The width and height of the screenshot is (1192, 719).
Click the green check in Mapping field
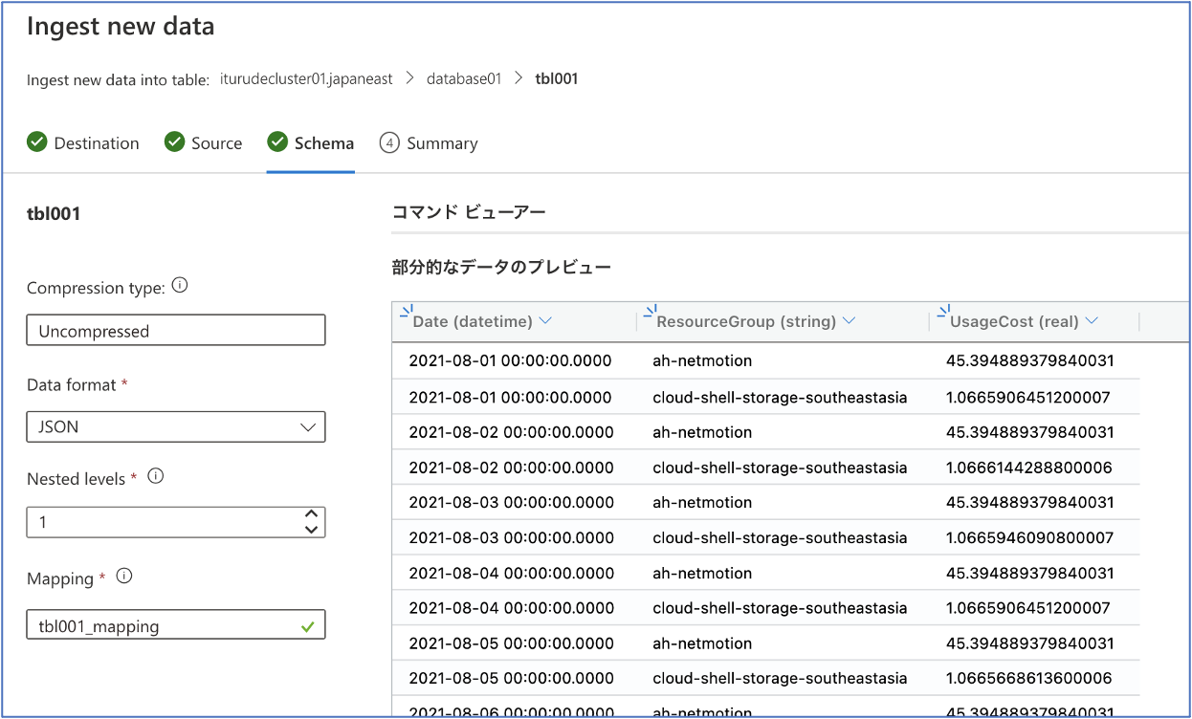pyautogui.click(x=307, y=627)
